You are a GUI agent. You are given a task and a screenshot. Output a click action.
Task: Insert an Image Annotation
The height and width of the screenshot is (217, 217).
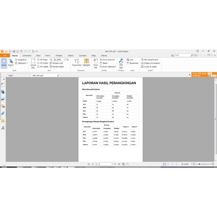[x=150, y=63]
